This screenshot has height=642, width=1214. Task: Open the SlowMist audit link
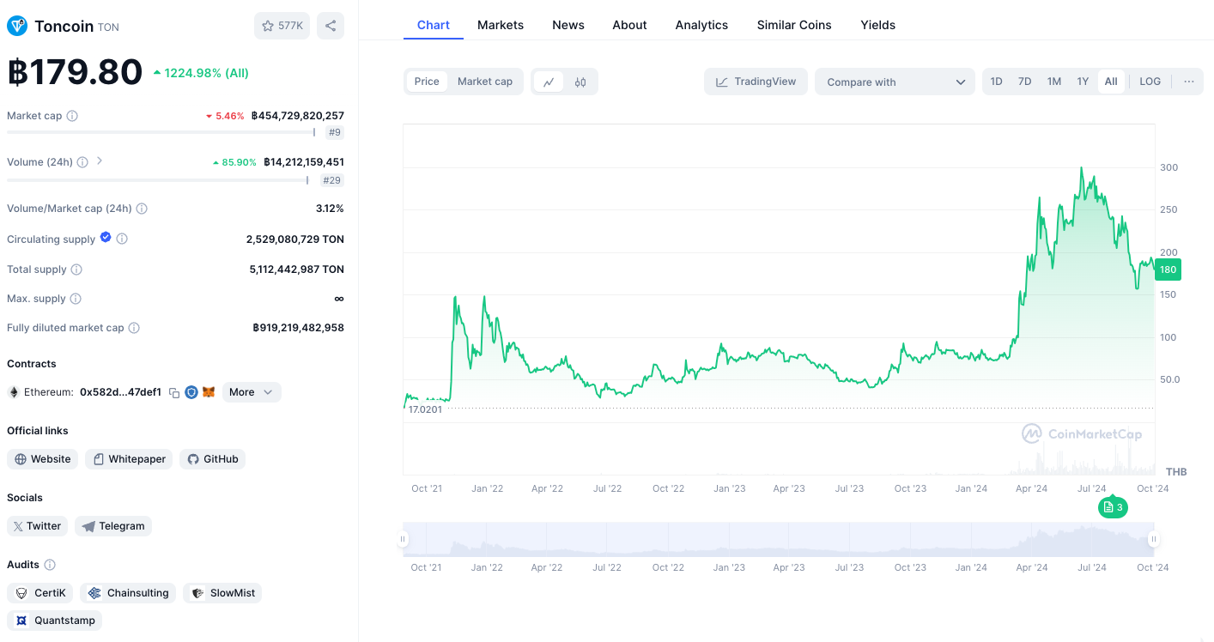coord(222,593)
